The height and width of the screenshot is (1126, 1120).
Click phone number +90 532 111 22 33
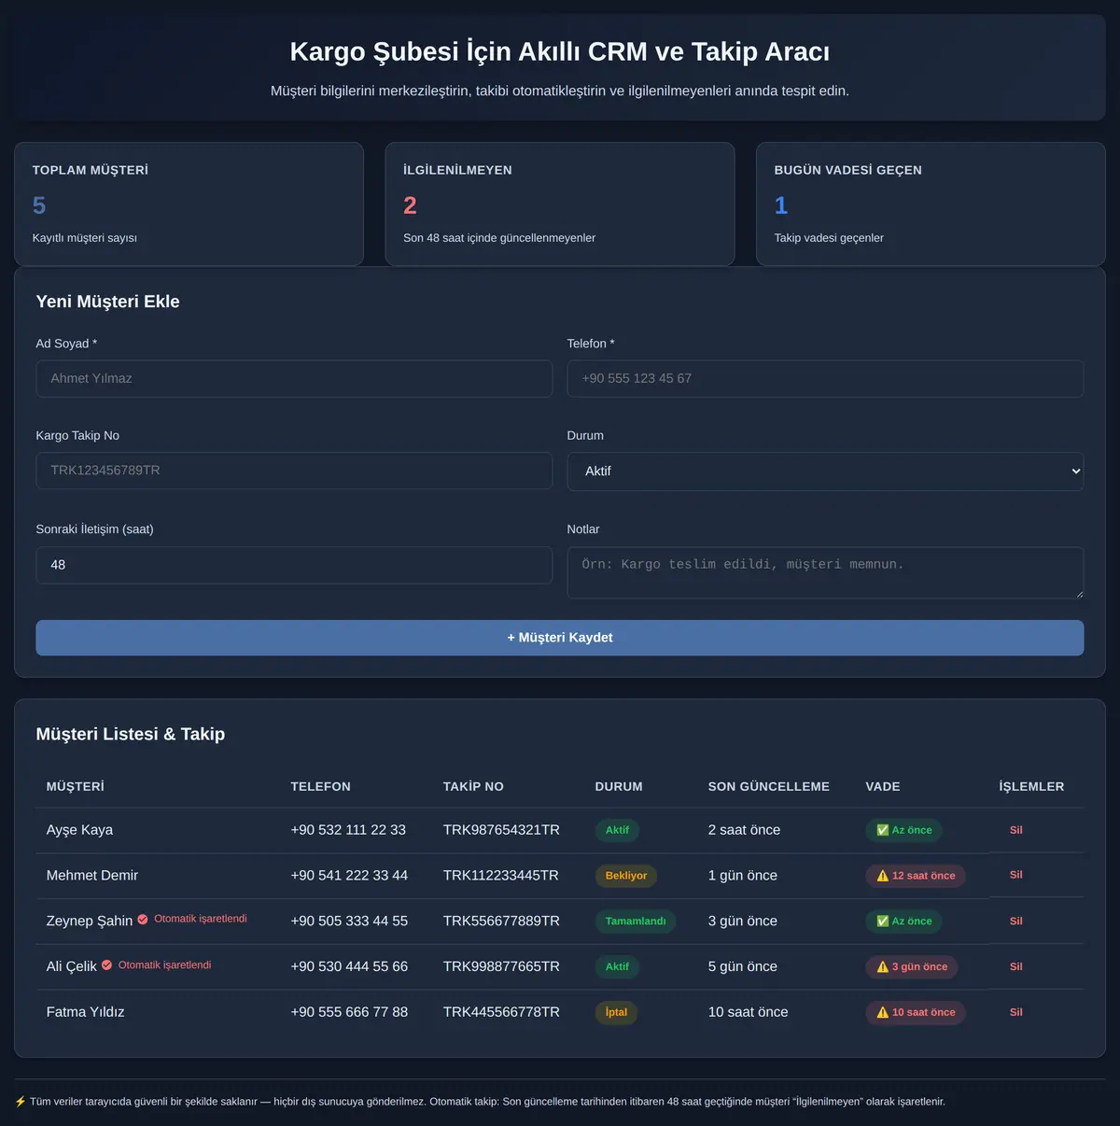(348, 830)
